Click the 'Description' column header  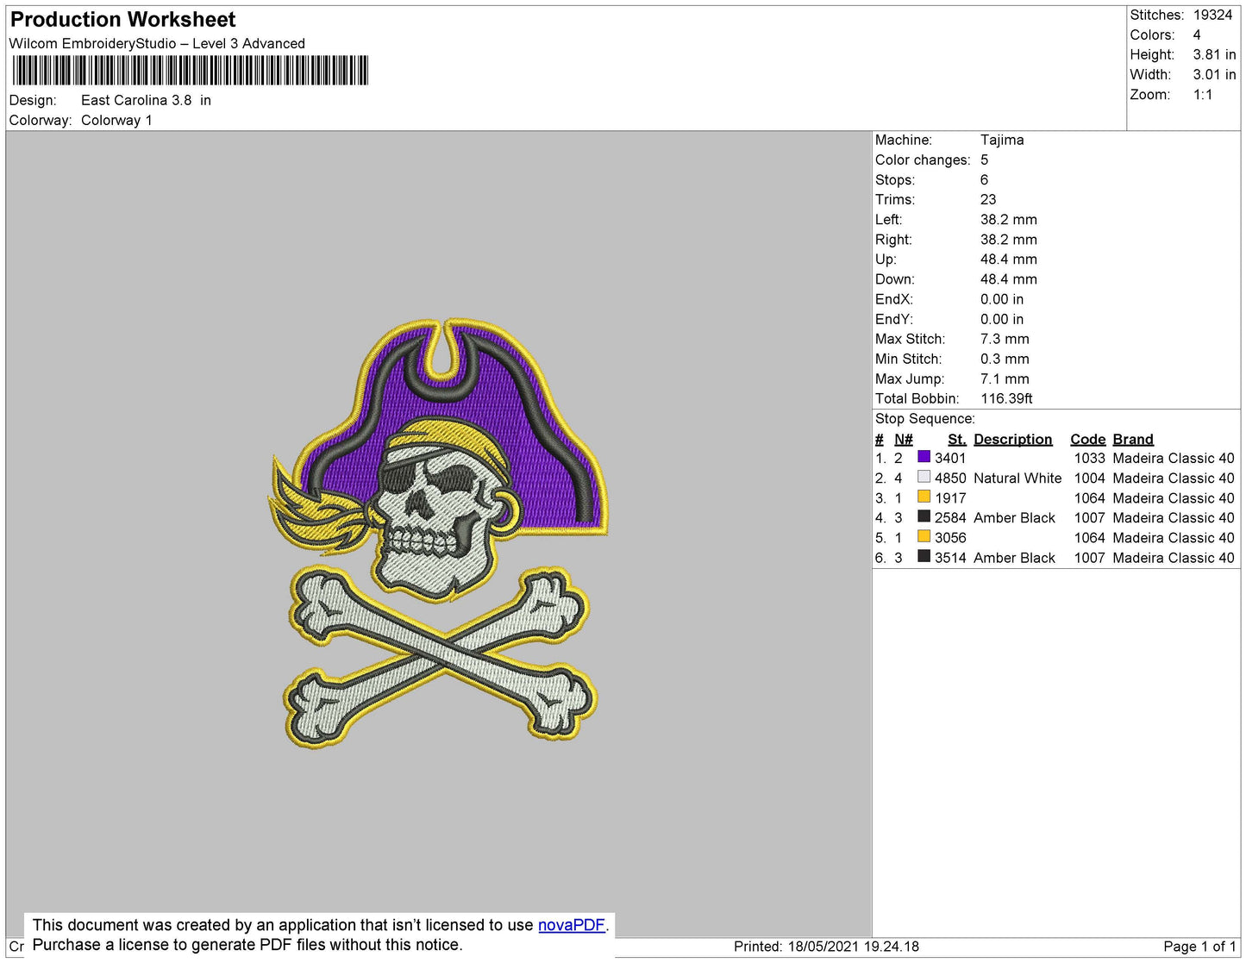1013,439
